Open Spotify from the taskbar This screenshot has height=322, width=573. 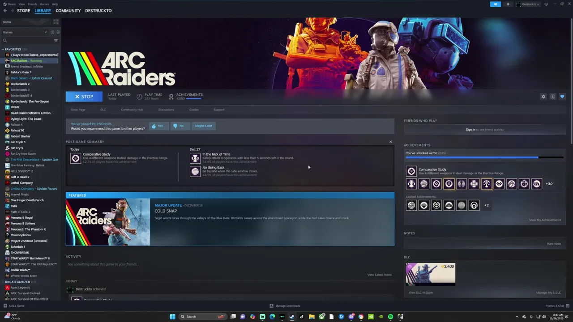coord(390,317)
